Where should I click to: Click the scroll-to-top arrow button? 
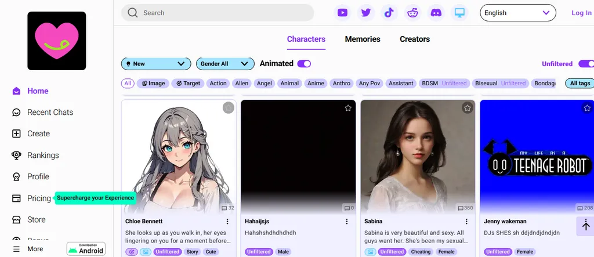point(585,225)
